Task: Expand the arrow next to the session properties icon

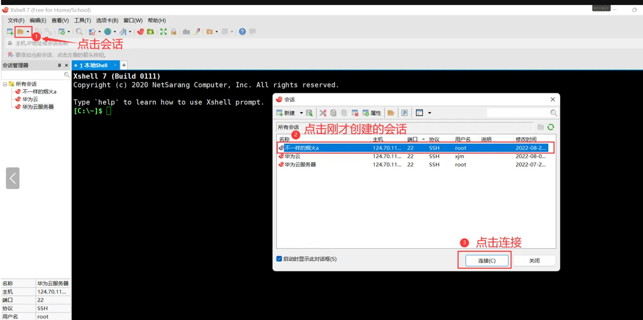Action: (68, 32)
